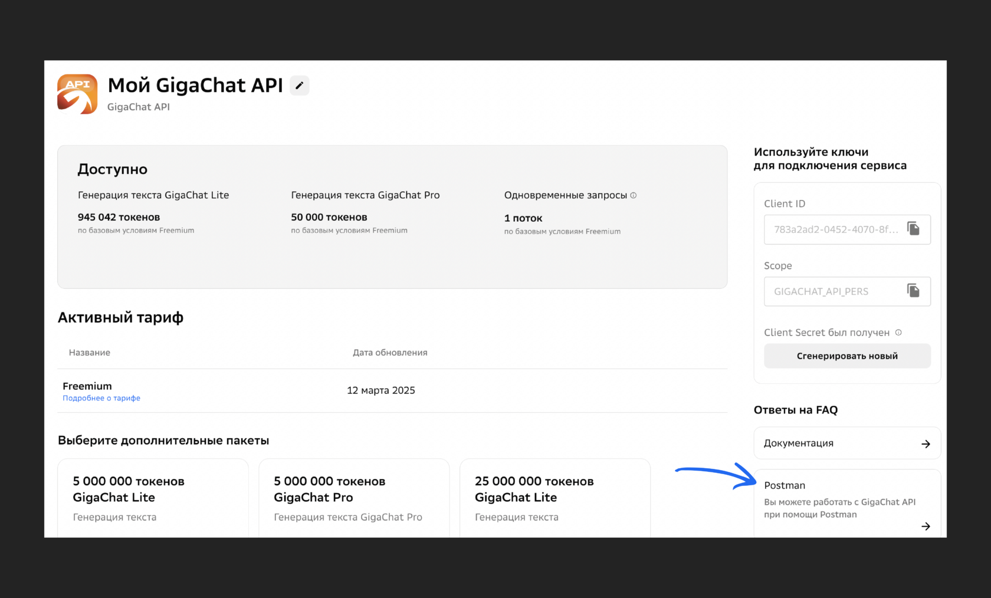Click the Одновременные запросы label
Viewport: 991px width, 598px height.
(x=565, y=195)
